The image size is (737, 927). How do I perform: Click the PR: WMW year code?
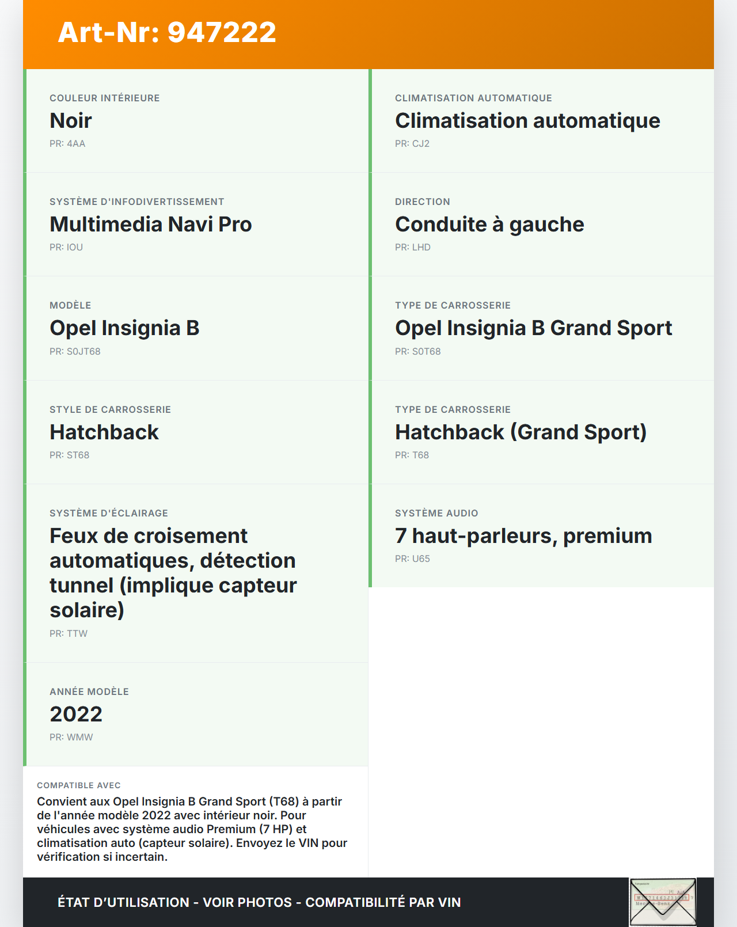[71, 738]
